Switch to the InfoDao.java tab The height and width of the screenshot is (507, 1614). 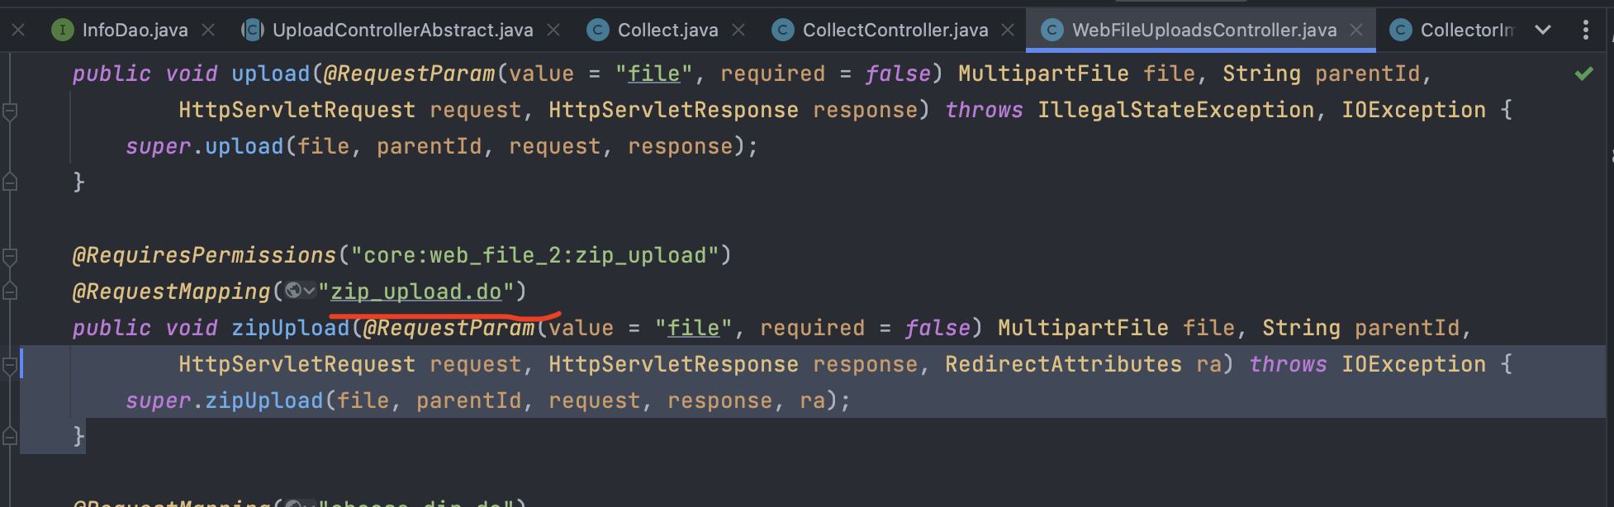coord(135,31)
